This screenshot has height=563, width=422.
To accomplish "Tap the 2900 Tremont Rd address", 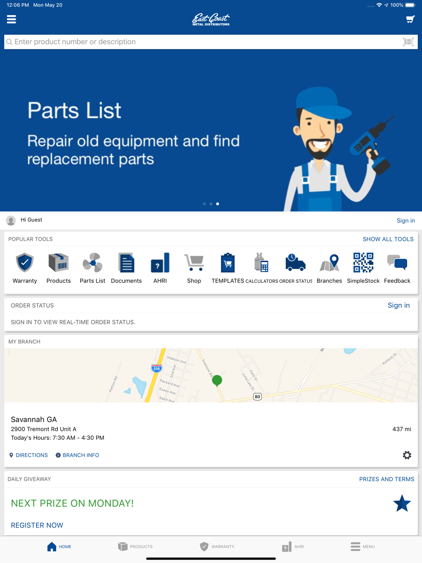I will [x=43, y=429].
